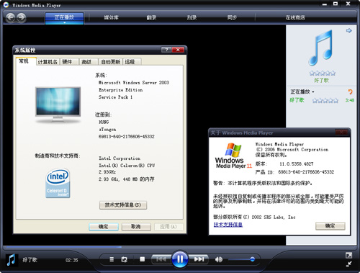
Task: Click the Windows Media Player title bar icon
Action: (x=6, y=4)
